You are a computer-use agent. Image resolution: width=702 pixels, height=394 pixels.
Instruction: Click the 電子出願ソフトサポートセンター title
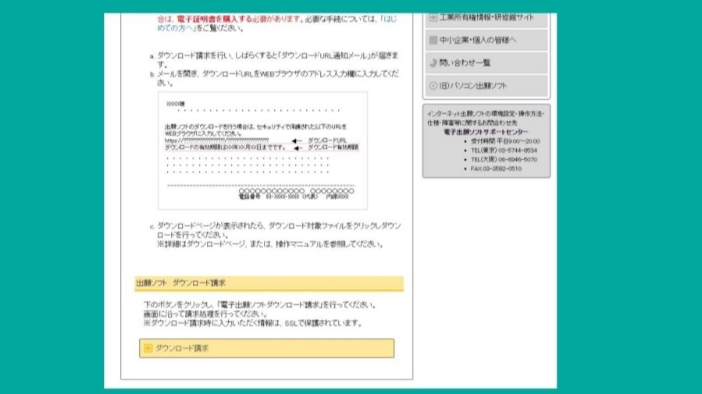486,133
